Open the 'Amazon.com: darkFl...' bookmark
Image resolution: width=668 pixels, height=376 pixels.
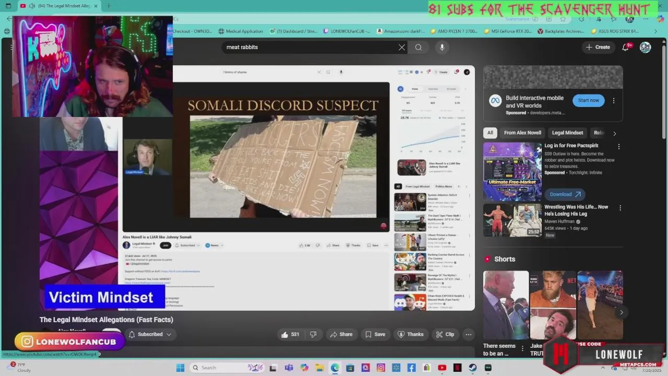point(400,31)
